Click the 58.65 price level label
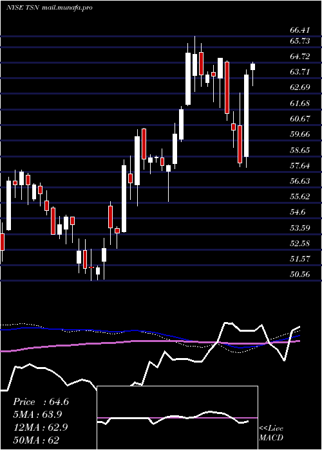Image resolution: width=322 pixels, height=450 pixels. pyautogui.click(x=300, y=150)
